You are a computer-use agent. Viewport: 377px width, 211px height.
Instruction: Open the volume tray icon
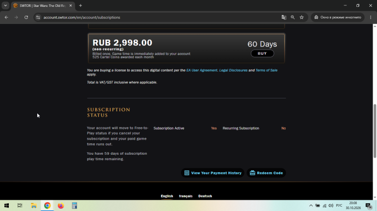pos(331,206)
